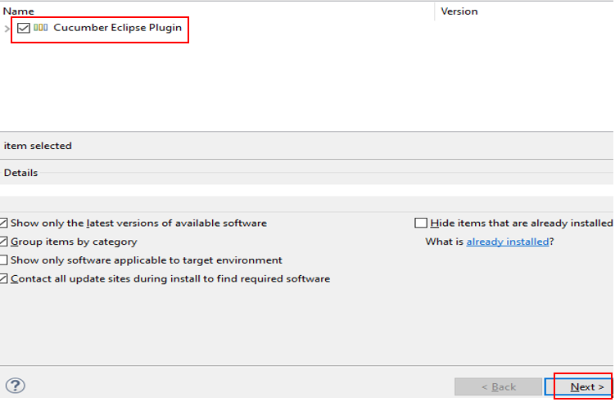The image size is (615, 402).
Task: Click the Cucumber Eclipse Plugin category icon
Action: 40,28
